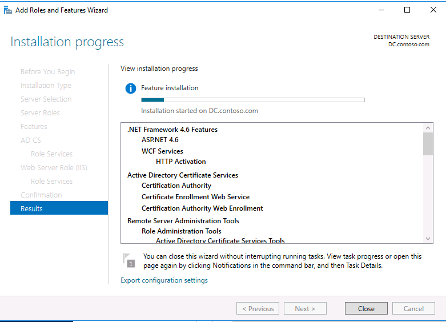Select the AD CS step in the sidebar
This screenshot has height=322, width=446.
click(x=31, y=140)
